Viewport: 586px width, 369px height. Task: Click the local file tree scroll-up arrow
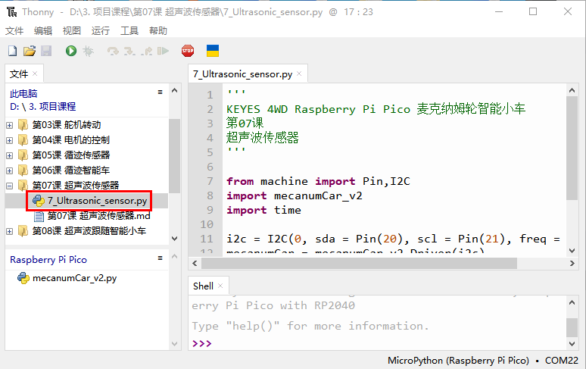click(175, 90)
